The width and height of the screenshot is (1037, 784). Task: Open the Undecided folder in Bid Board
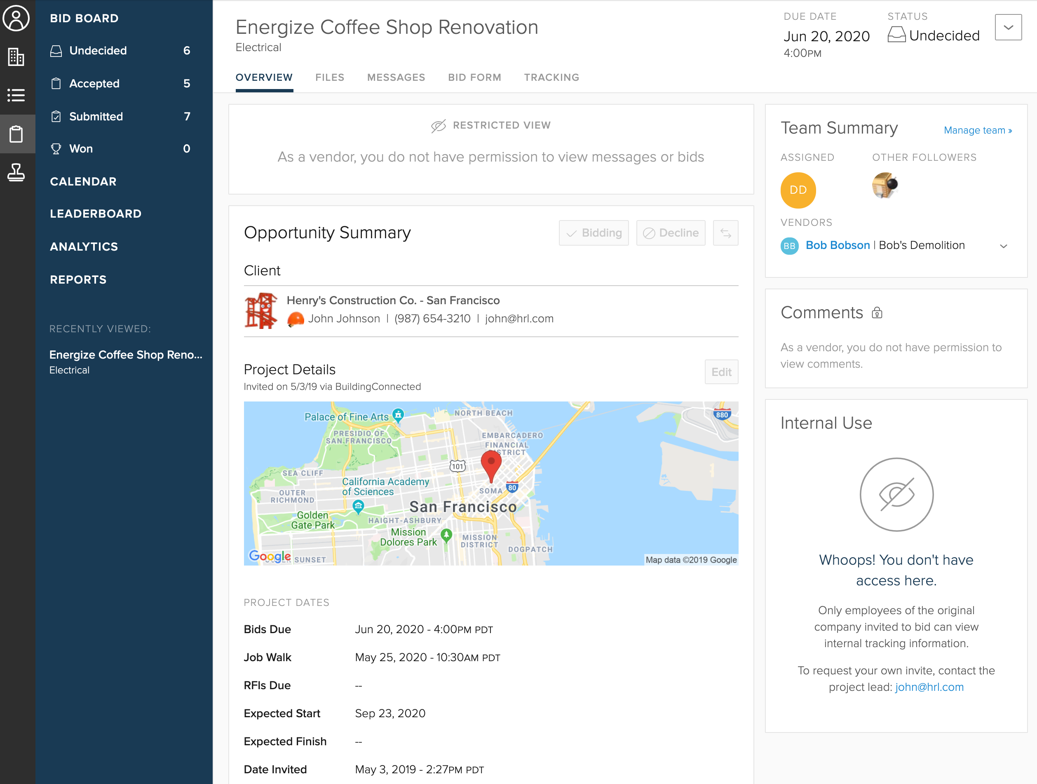[98, 51]
